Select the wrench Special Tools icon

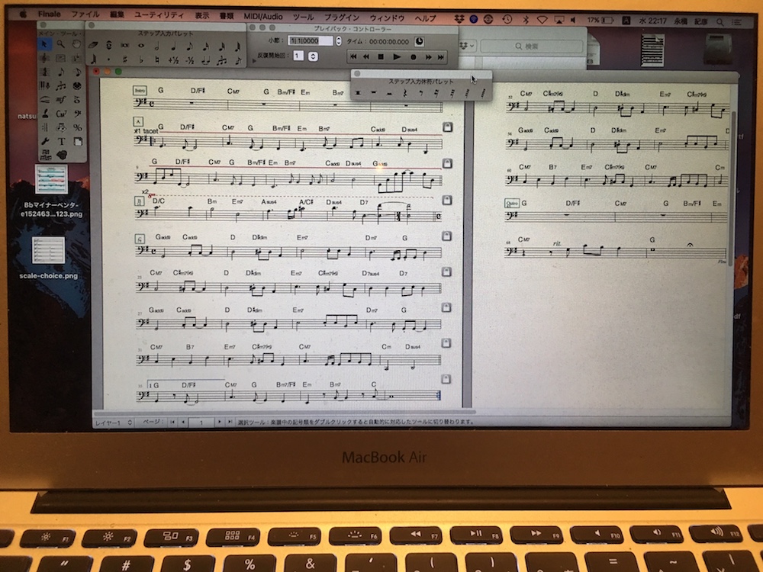45,142
